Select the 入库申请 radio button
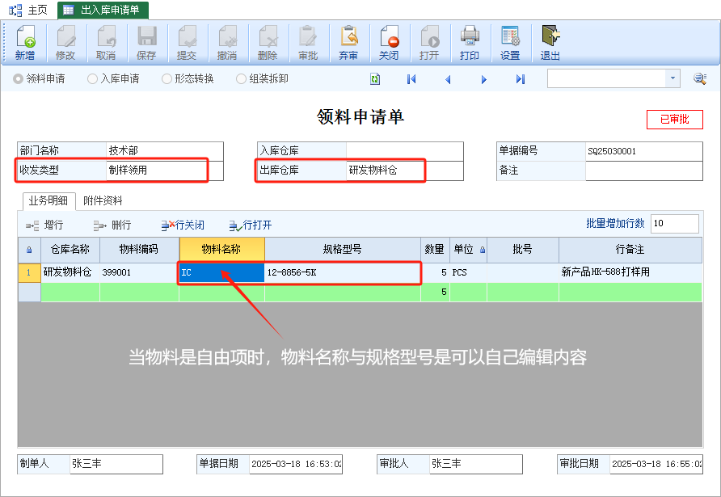 point(92,78)
